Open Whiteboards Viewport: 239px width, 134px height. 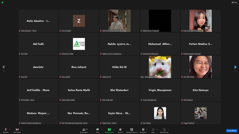pos(164,130)
